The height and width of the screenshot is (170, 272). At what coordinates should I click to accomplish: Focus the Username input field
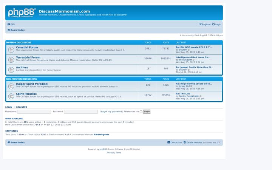coord(34,112)
